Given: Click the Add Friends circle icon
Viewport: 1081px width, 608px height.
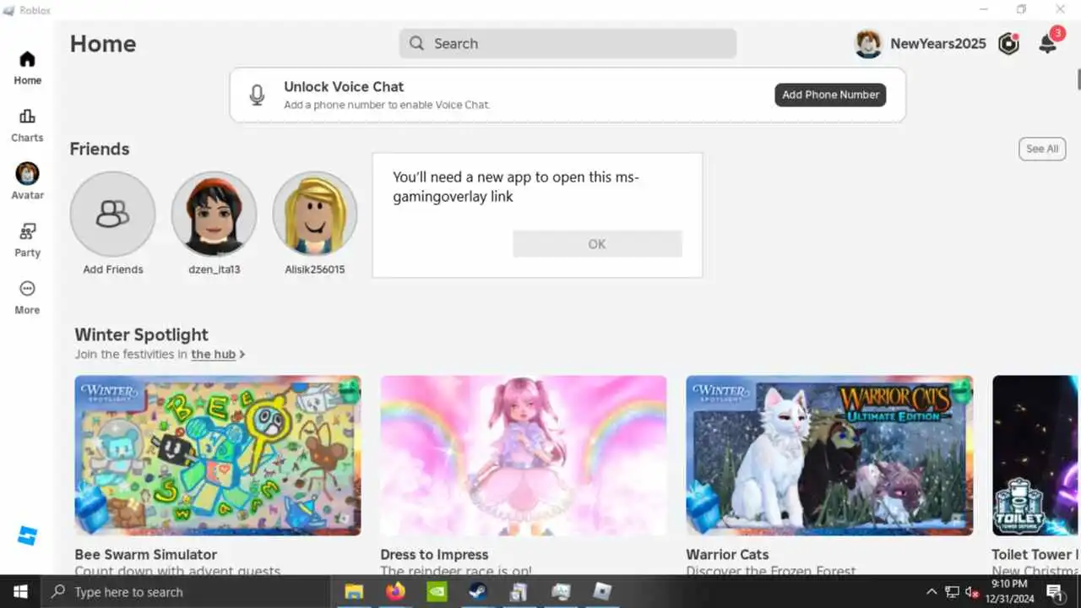Looking at the screenshot, I should (112, 214).
